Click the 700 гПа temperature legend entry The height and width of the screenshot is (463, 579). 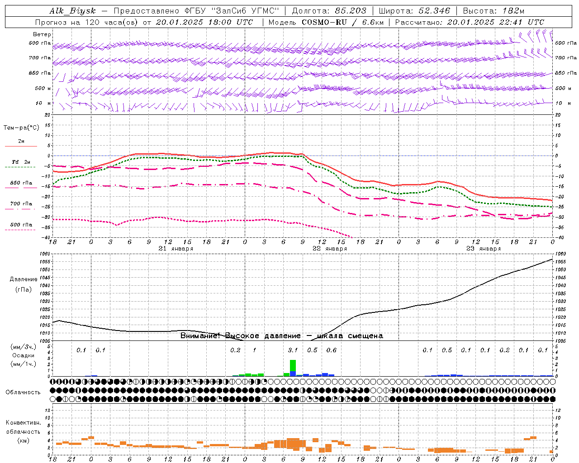coord(21,204)
